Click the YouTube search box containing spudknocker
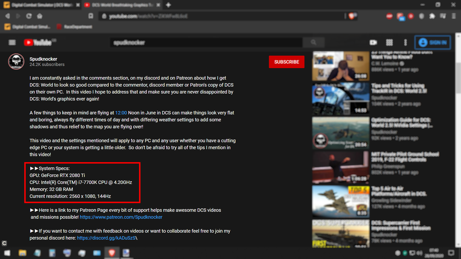Image resolution: width=461 pixels, height=259 pixels. point(207,42)
